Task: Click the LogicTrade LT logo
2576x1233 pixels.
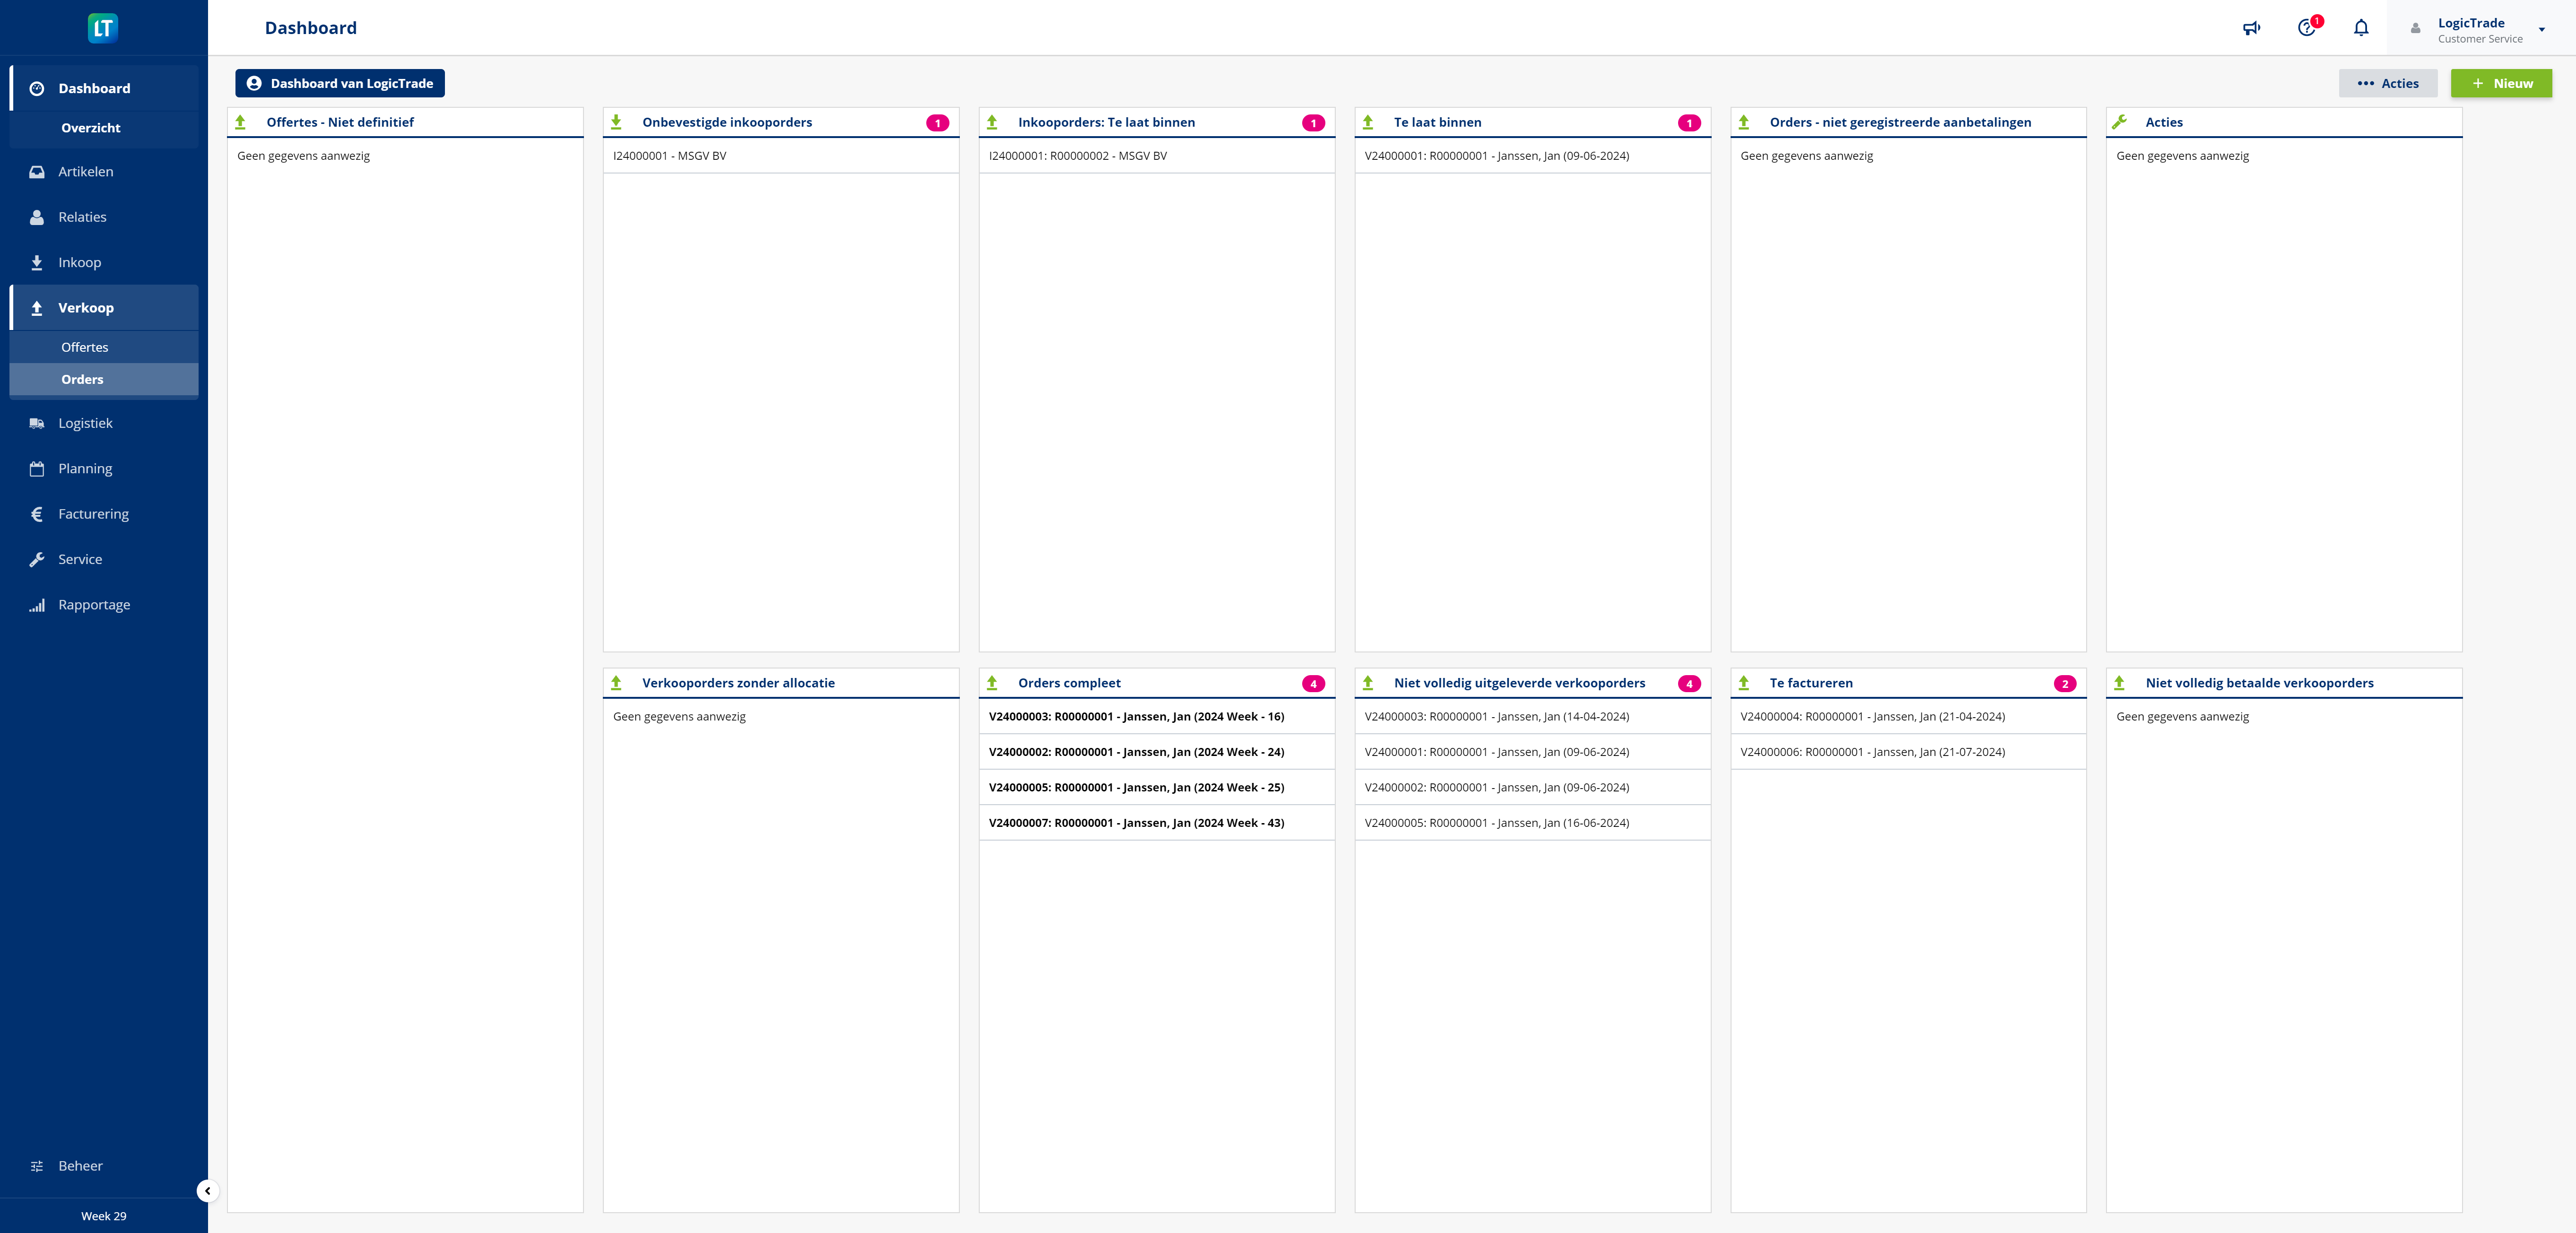Action: tap(103, 27)
